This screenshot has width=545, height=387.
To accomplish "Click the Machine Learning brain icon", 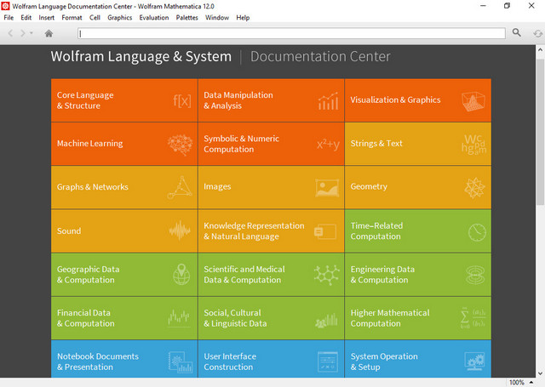I will tap(180, 144).
